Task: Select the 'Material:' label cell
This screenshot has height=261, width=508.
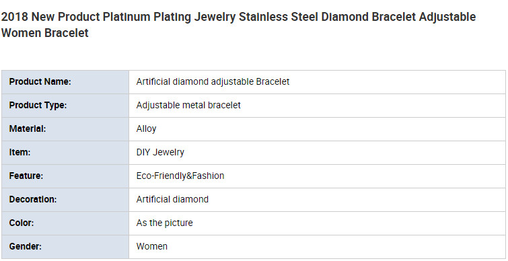Action: point(65,129)
